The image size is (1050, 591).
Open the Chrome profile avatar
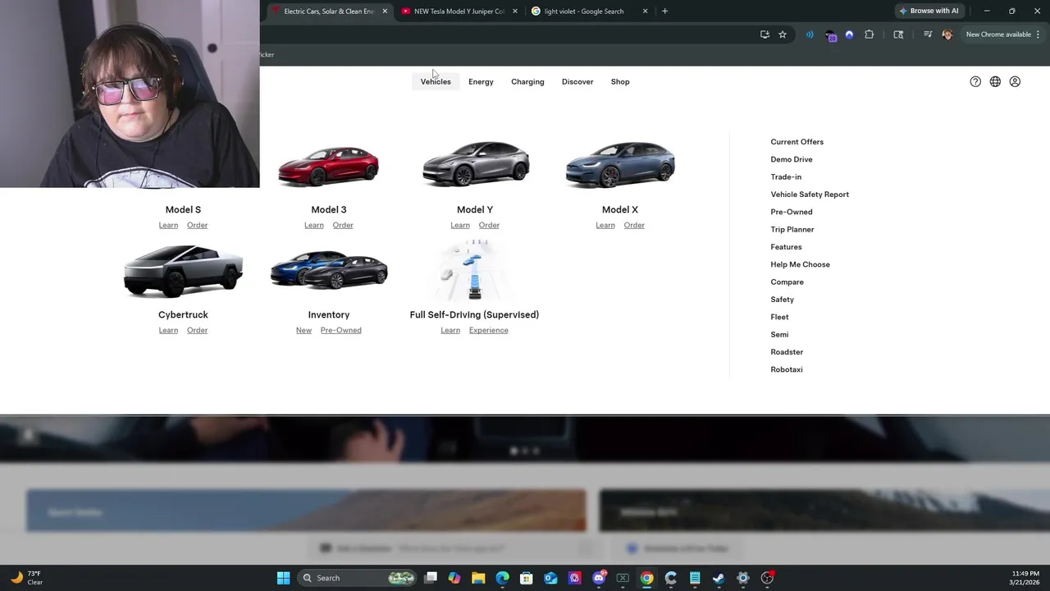(x=947, y=34)
